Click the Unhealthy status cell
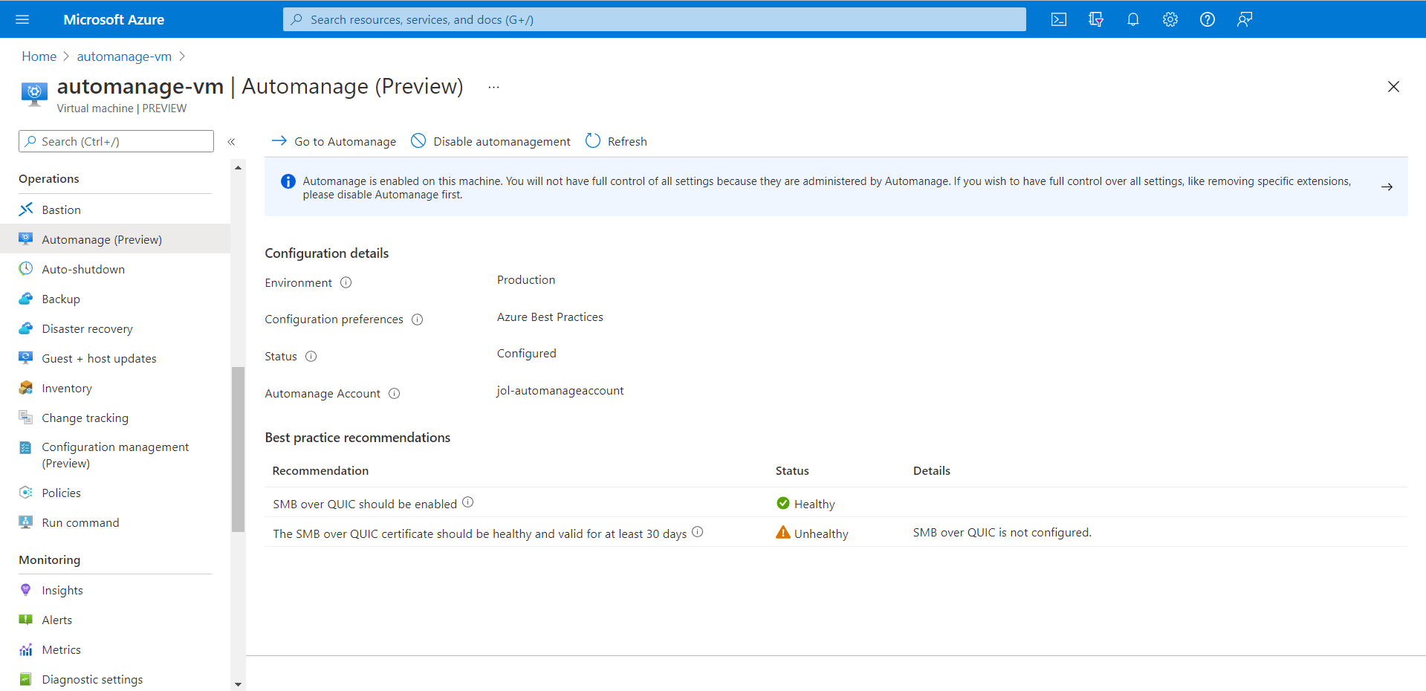1426x691 pixels. click(x=812, y=533)
